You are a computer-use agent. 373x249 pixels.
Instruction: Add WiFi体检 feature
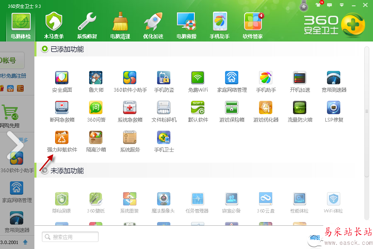(x=334, y=203)
